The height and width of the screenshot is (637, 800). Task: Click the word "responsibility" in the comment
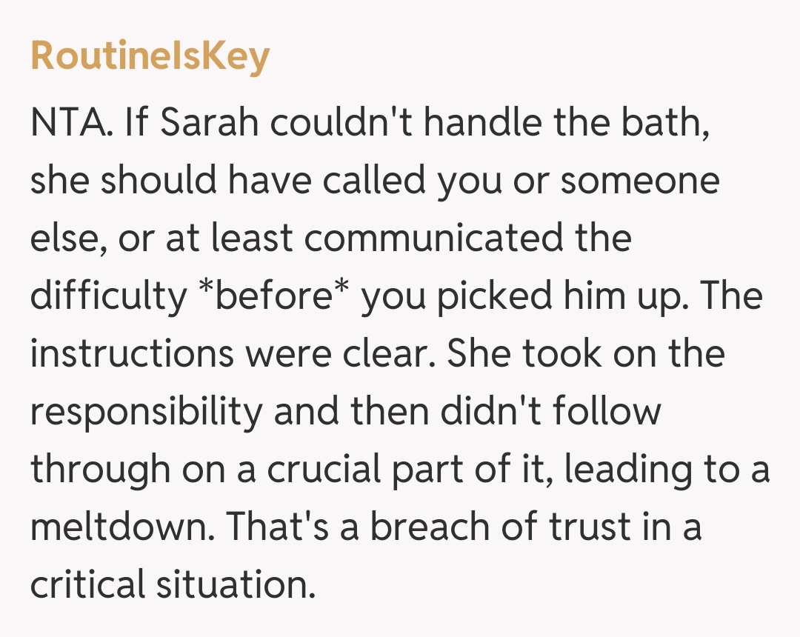click(147, 412)
